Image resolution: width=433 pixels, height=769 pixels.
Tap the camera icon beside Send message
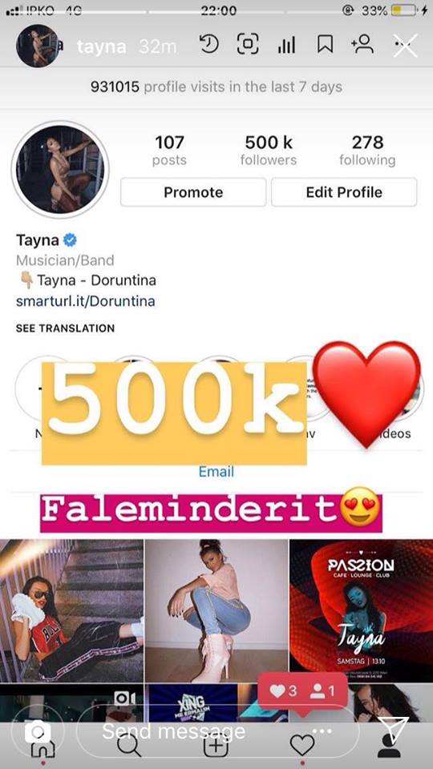pyautogui.click(x=38, y=732)
